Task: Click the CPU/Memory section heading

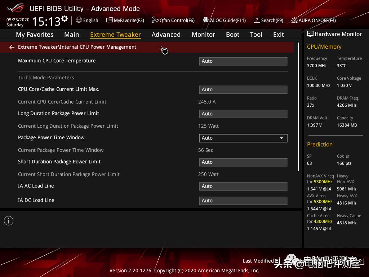Action: [x=324, y=47]
